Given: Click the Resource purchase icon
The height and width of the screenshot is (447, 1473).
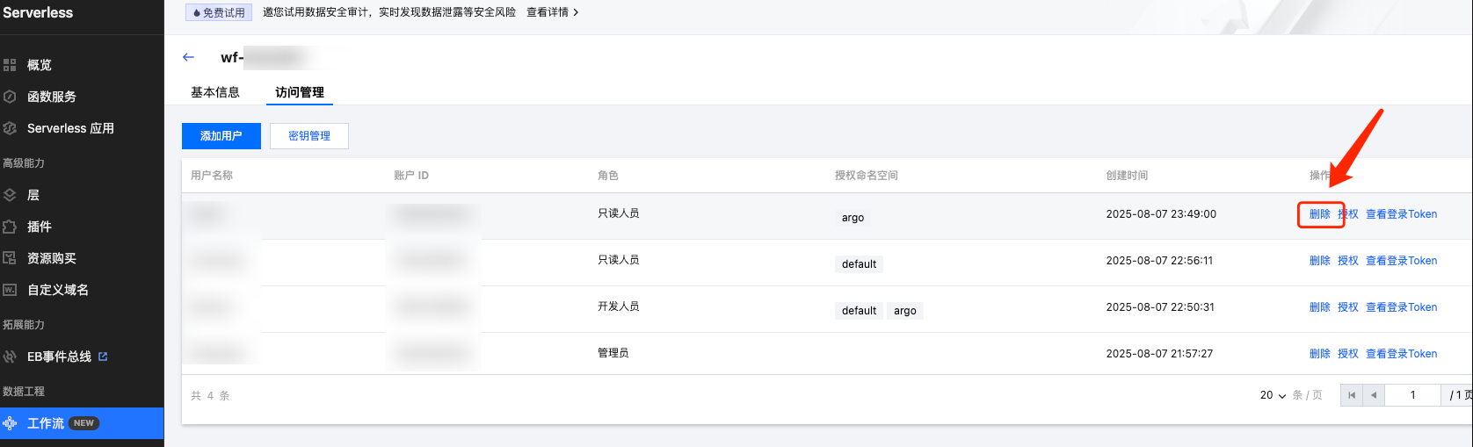Looking at the screenshot, I should [10, 258].
